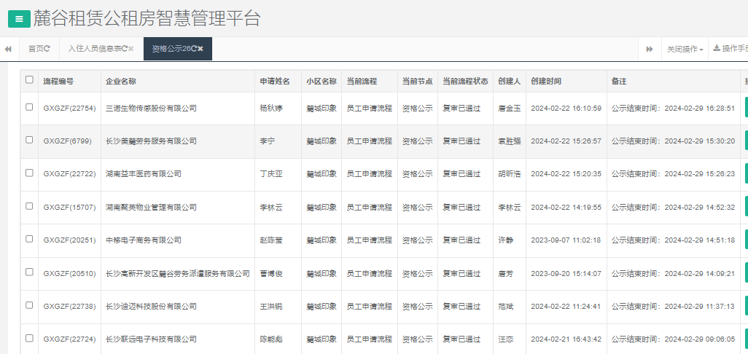Viewport: 748px width, 354px height.
Task: Click 长沙高新开发区麓谷劳务派遣服务有限公司 cell
Action: click(178, 273)
